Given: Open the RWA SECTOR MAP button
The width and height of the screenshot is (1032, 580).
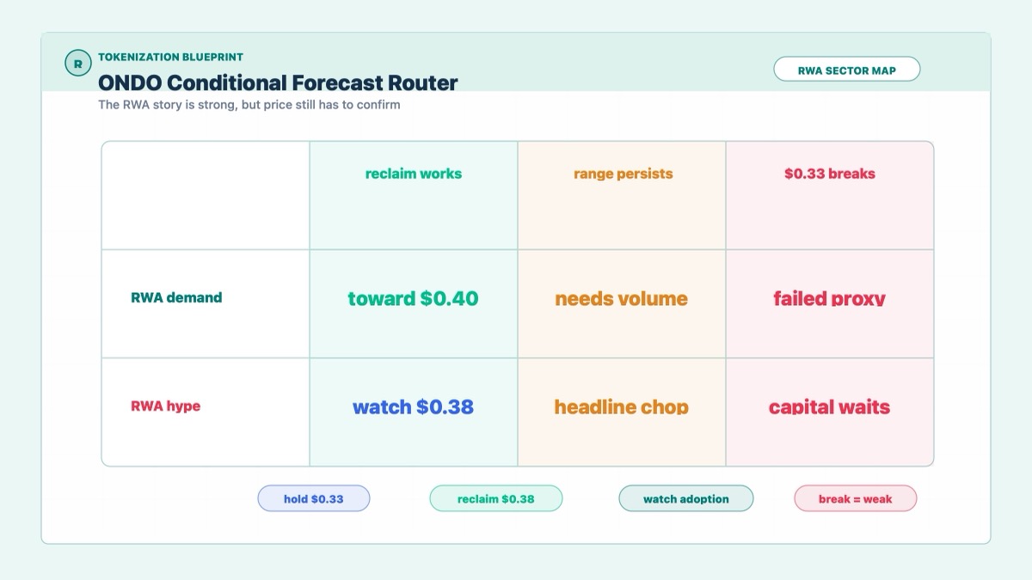Looking at the screenshot, I should [x=847, y=70].
